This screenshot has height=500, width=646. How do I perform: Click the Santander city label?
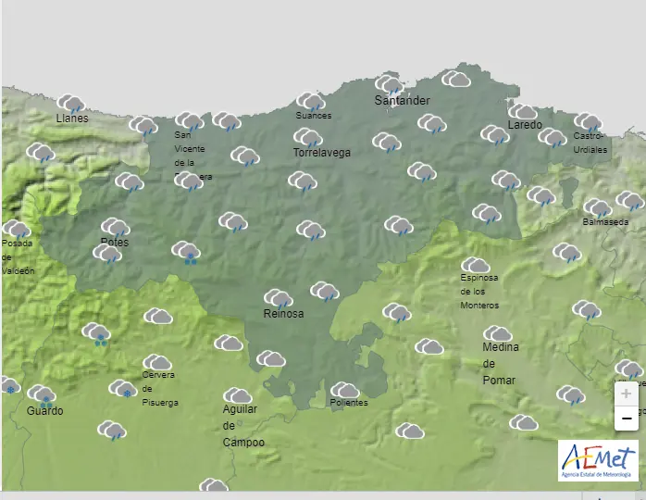point(402,100)
